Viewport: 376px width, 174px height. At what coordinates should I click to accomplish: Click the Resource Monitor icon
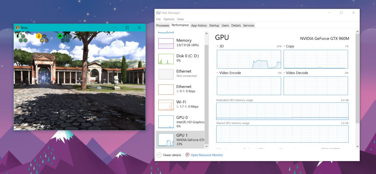point(187,155)
